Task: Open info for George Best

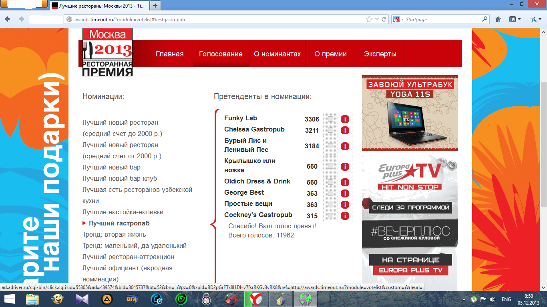Action: coord(345,193)
